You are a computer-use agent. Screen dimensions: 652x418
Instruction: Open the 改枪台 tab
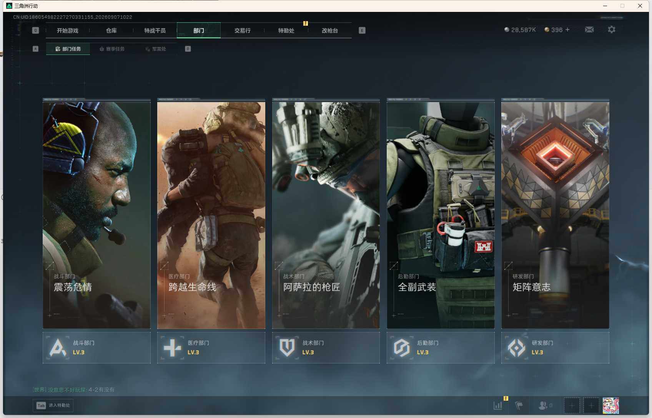330,30
